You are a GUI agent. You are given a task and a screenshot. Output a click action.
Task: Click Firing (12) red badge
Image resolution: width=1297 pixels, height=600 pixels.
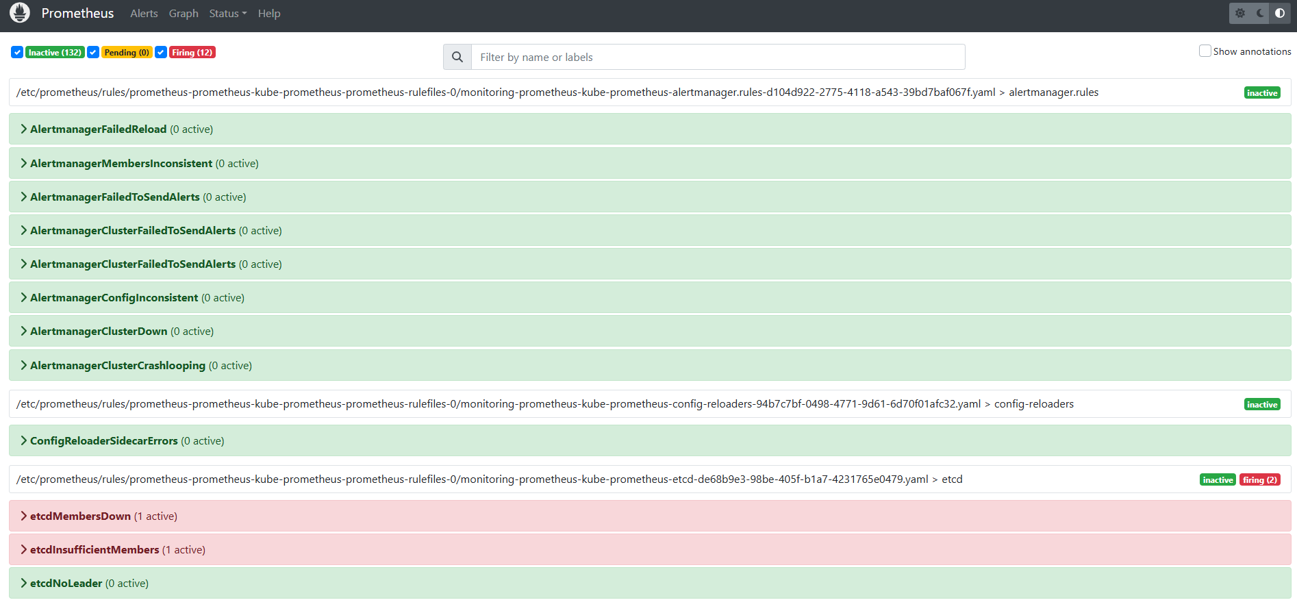pos(192,53)
